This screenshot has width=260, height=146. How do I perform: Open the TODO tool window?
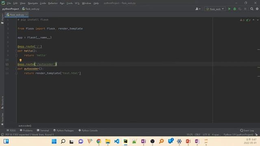(11, 131)
